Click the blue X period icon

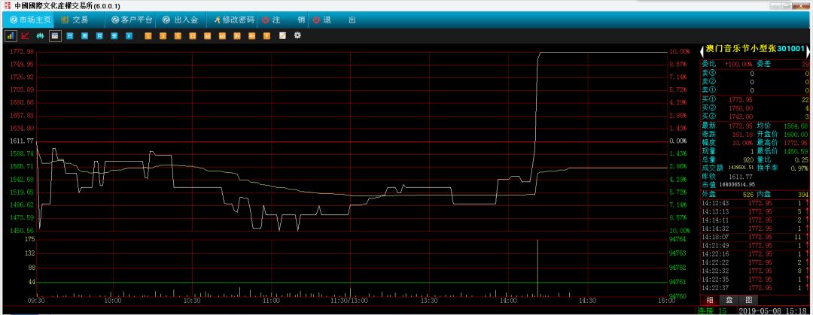pos(129,36)
